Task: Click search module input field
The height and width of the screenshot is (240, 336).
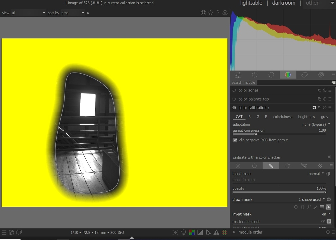Action: click(294, 82)
